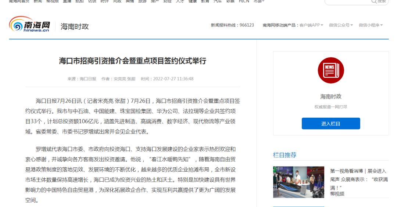Image resolution: width=397 pixels, height=207 pixels.
Task: Click the 南海网 hinews.cn logo
Action: [29, 26]
